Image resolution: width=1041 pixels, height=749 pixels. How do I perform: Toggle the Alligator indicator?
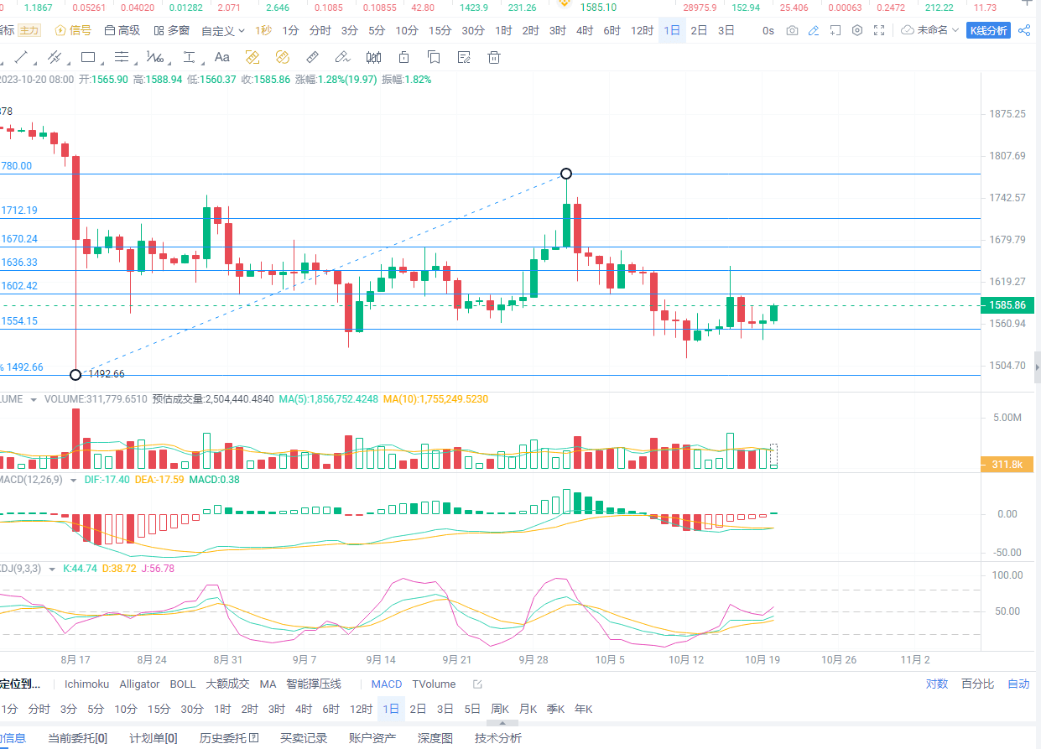pos(139,684)
